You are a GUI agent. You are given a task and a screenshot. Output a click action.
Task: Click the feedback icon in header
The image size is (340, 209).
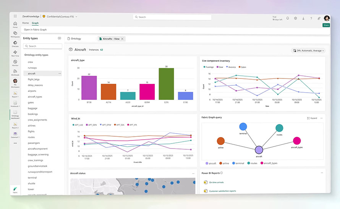click(x=319, y=18)
